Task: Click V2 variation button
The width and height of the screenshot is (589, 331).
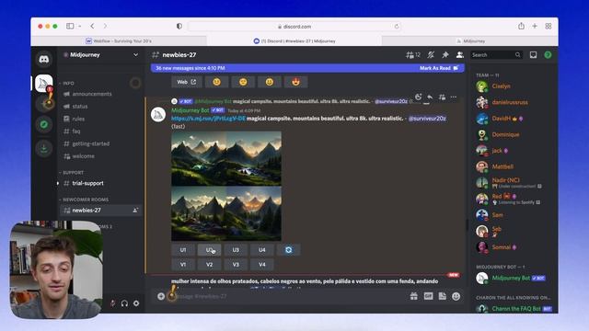Action: coord(209,265)
